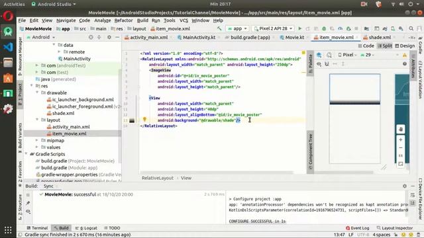This screenshot has width=424, height=238.
Task: Toggle the Project side panel
Action: coord(20,94)
